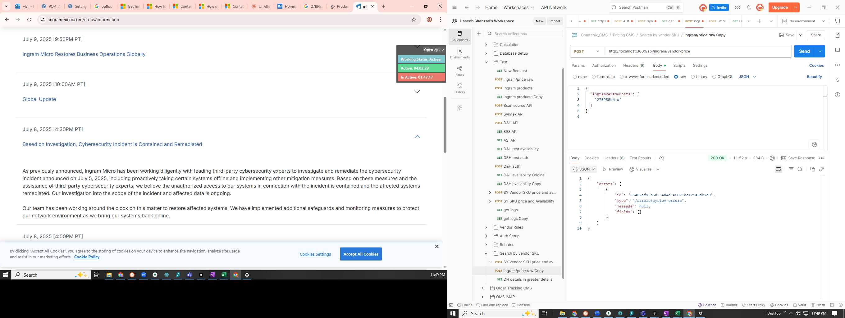
Task: Click the Import button in workspace header
Action: coord(555,21)
